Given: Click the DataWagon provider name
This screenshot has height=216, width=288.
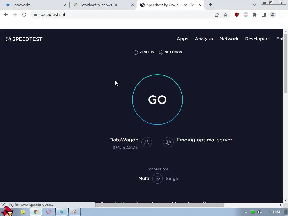Looking at the screenshot, I should coord(124,140).
